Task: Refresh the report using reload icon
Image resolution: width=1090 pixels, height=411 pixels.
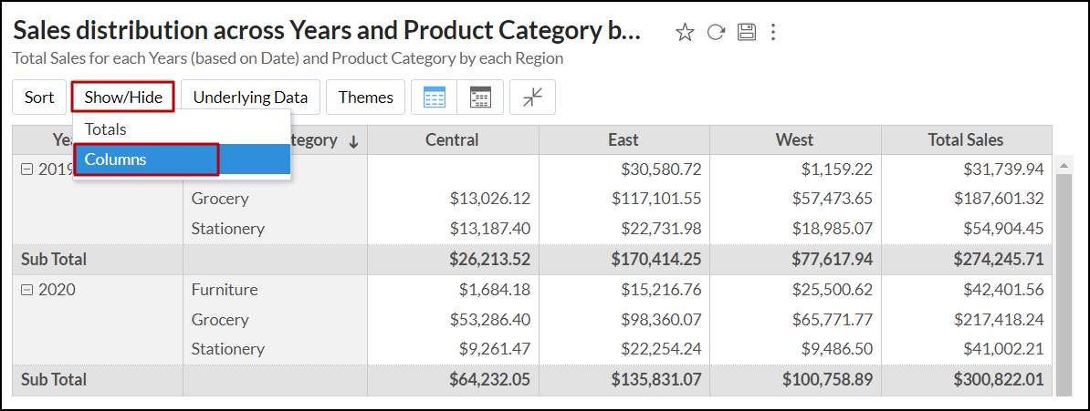Action: [x=716, y=33]
